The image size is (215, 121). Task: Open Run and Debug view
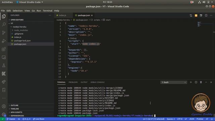point(4,41)
